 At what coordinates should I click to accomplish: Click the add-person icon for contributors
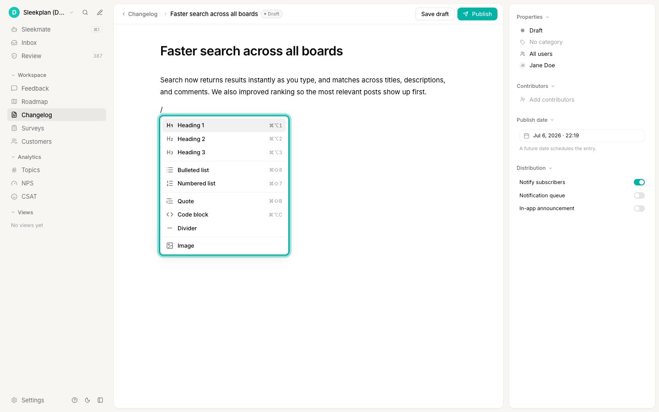click(x=523, y=99)
